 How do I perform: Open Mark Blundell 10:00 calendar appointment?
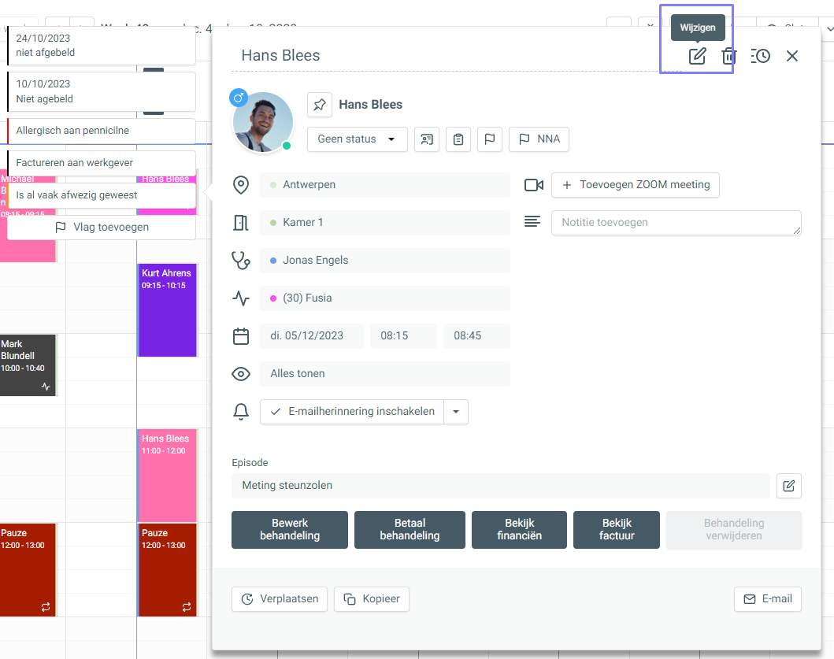(x=28, y=365)
